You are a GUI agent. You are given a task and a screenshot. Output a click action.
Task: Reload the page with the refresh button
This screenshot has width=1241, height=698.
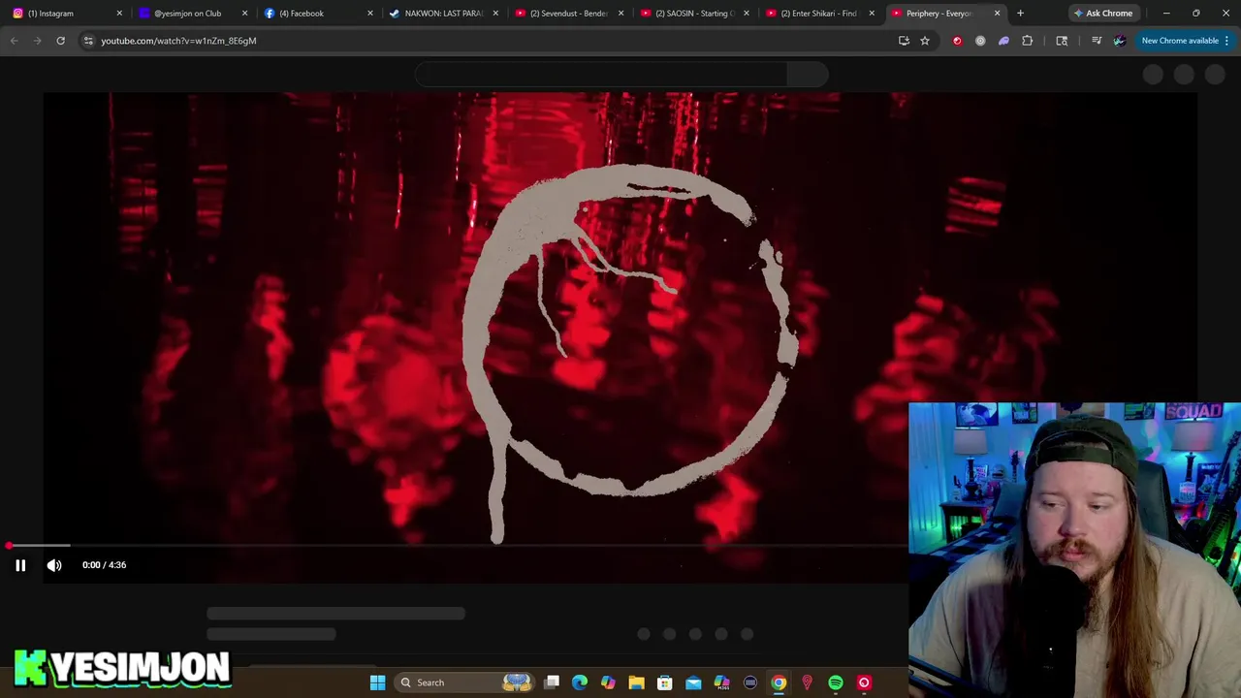pyautogui.click(x=60, y=41)
